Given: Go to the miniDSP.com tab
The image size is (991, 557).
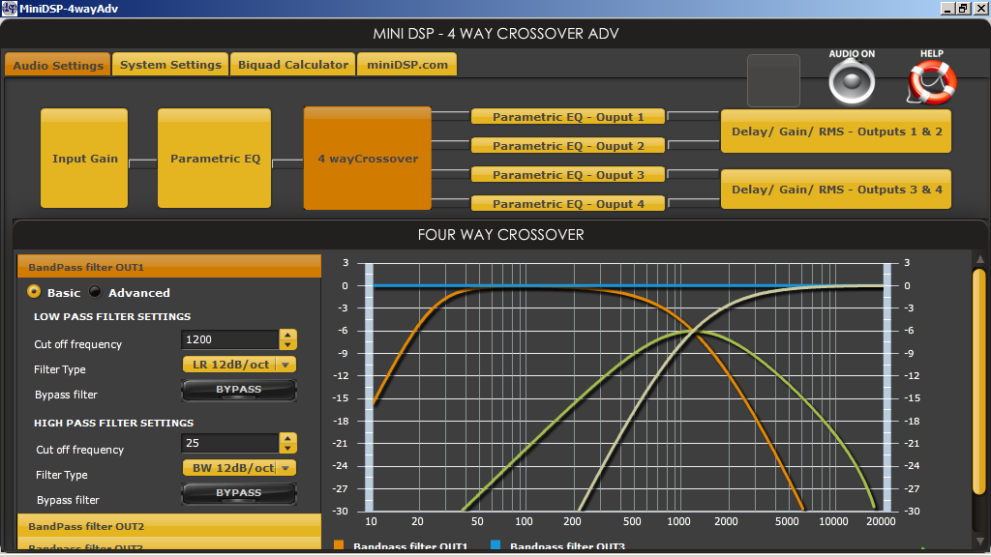Looking at the screenshot, I should point(407,65).
